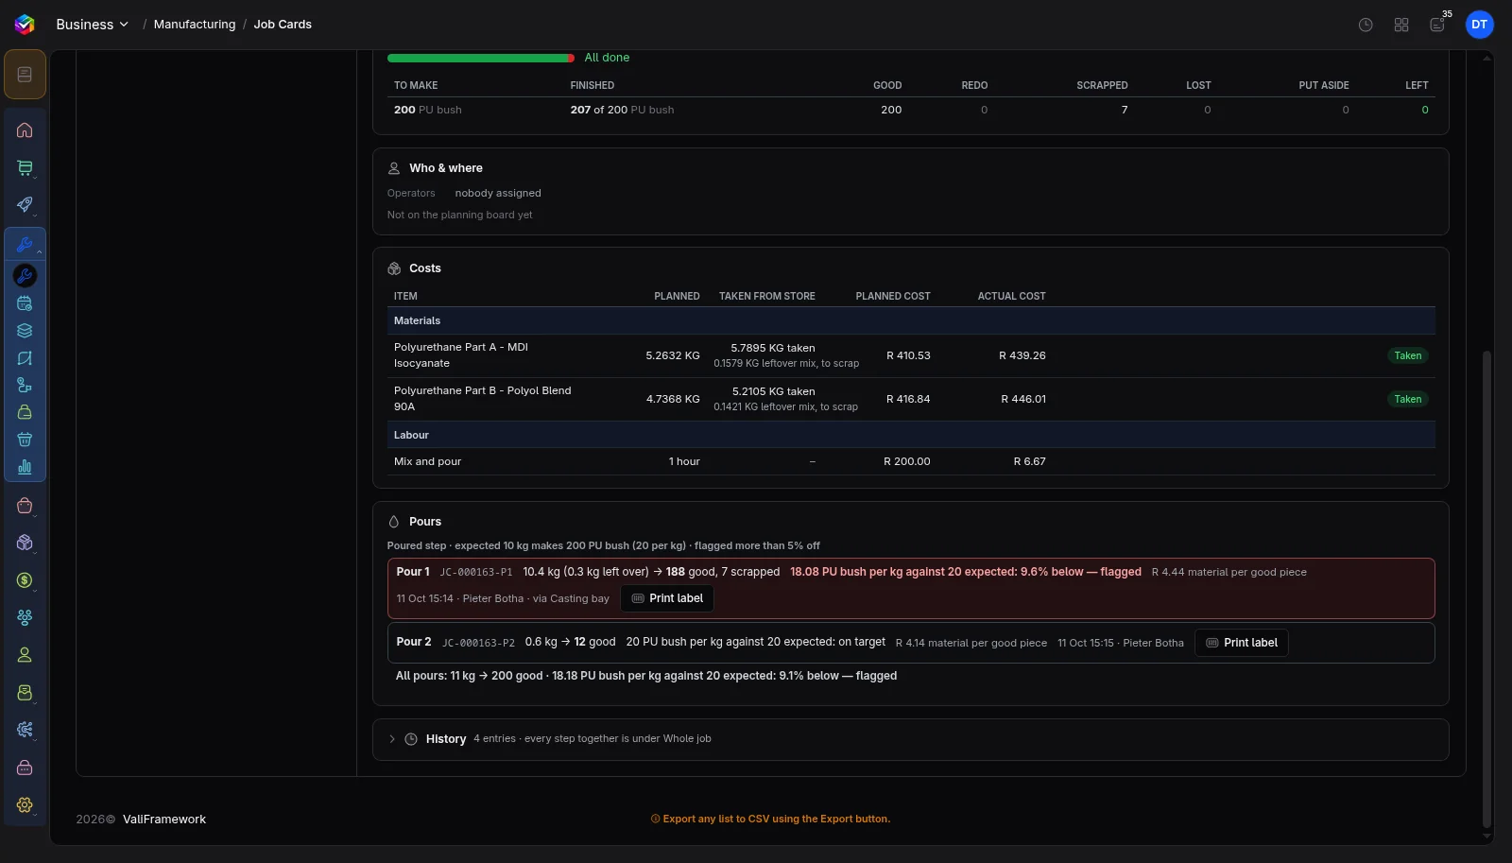
Task: Click the 'R 446.01' actual cost value
Action: 1023,400
